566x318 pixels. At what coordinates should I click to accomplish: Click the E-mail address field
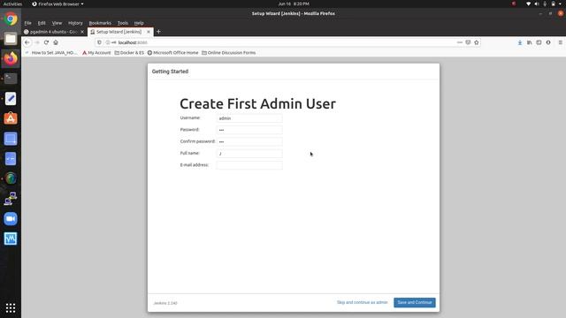[249, 165]
